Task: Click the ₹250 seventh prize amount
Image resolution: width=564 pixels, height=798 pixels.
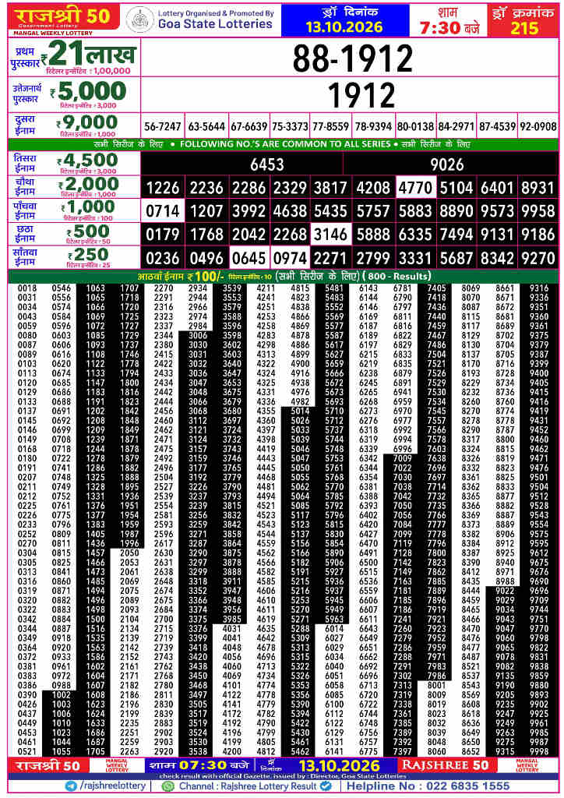Action: point(87,254)
